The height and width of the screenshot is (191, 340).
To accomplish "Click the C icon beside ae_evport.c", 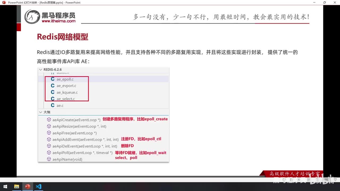I will [53, 86].
